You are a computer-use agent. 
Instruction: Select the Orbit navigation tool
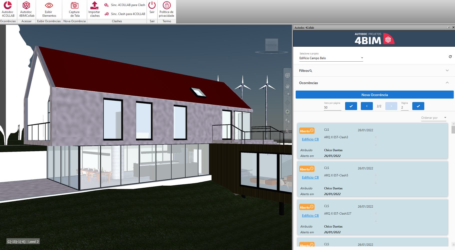click(287, 103)
